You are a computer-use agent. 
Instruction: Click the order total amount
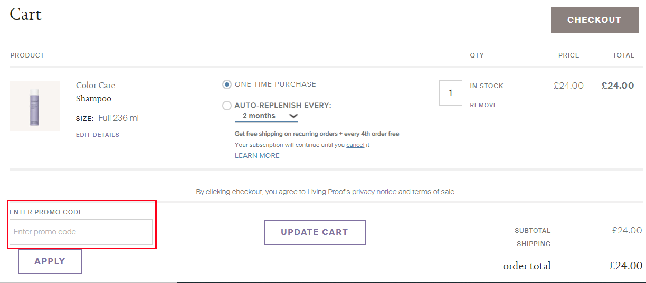625,266
